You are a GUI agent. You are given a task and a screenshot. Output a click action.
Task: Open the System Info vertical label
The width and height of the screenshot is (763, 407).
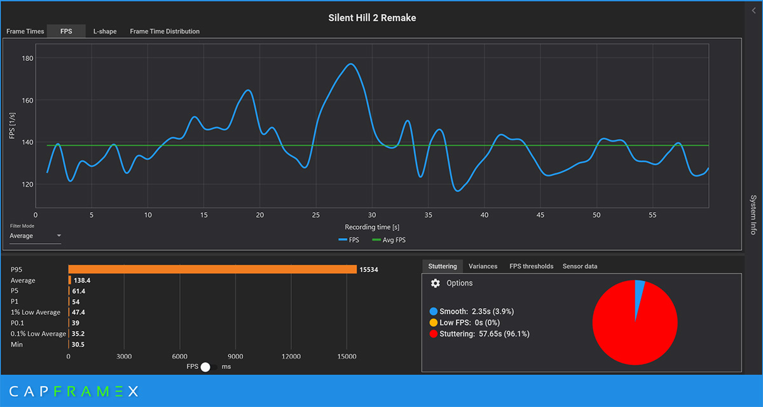(753, 215)
